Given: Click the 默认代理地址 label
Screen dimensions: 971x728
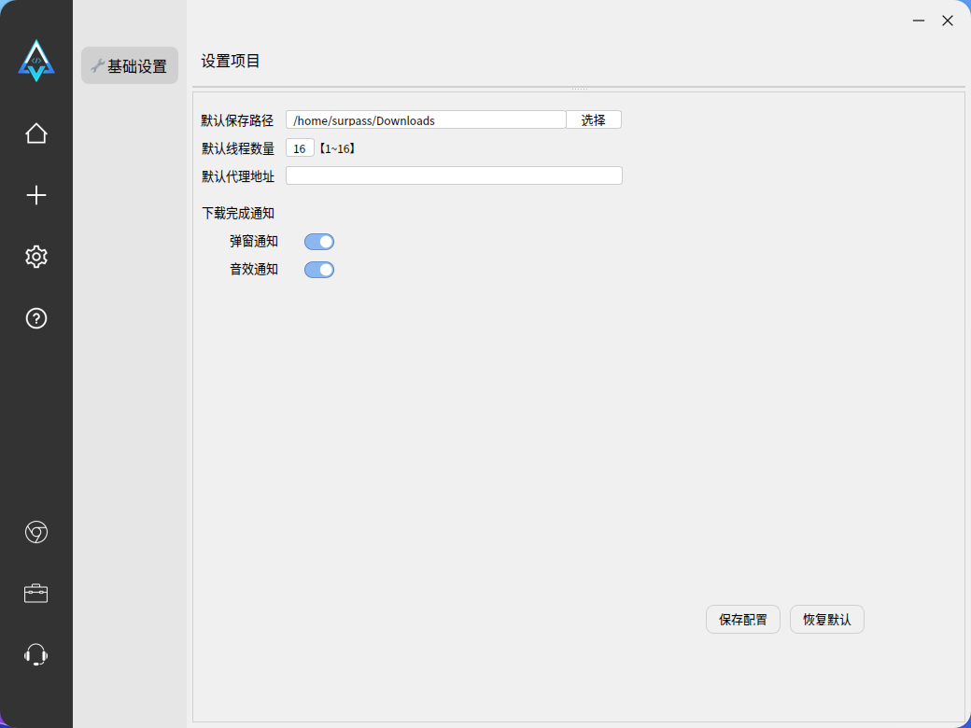Looking at the screenshot, I should click(238, 176).
